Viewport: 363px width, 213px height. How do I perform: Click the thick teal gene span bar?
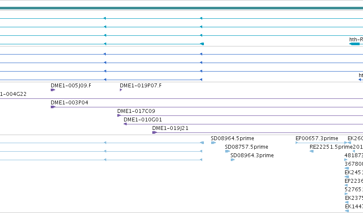(182, 8)
